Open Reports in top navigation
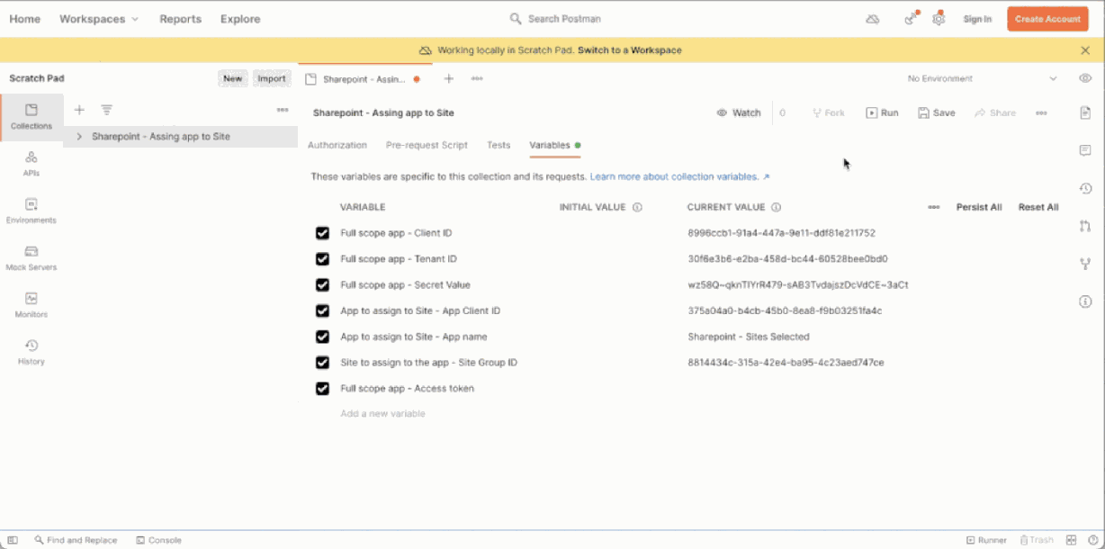The height and width of the screenshot is (549, 1105). point(181,19)
